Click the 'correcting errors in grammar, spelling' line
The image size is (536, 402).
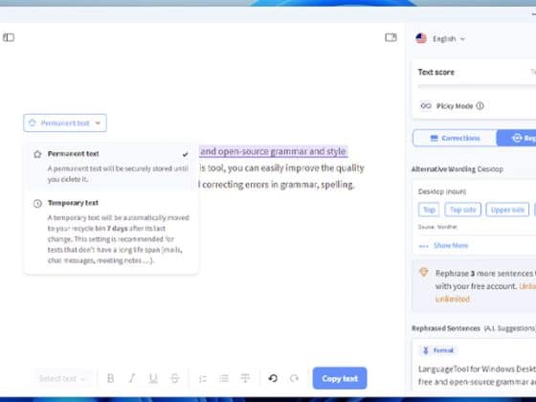point(279,185)
